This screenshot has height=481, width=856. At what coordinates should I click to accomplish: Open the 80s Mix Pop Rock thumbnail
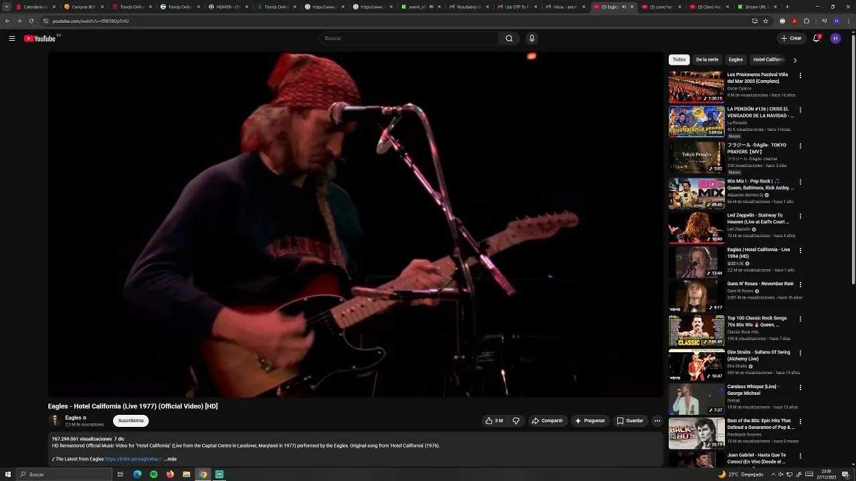696,193
